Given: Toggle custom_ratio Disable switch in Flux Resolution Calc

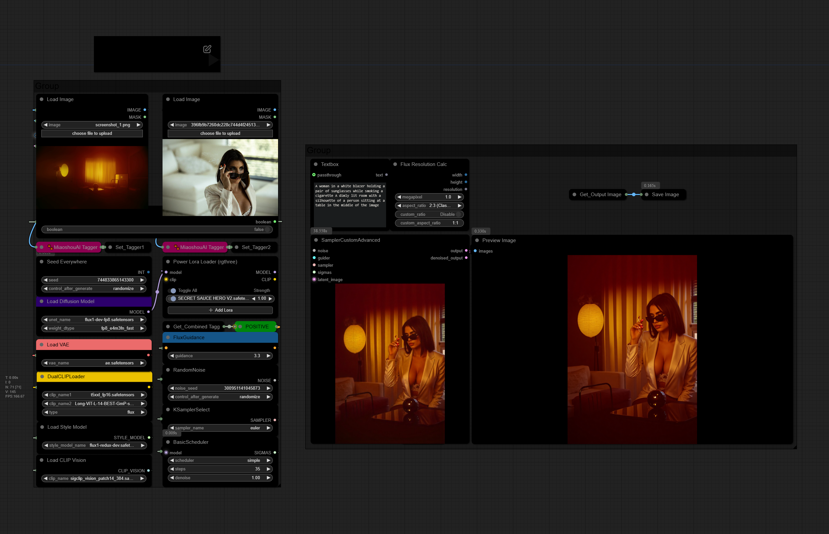Looking at the screenshot, I should click(x=458, y=214).
